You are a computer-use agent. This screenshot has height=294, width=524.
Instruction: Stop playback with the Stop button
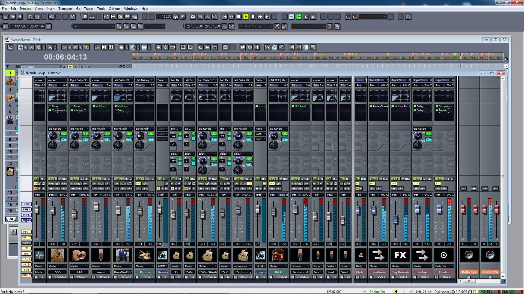click(239, 17)
